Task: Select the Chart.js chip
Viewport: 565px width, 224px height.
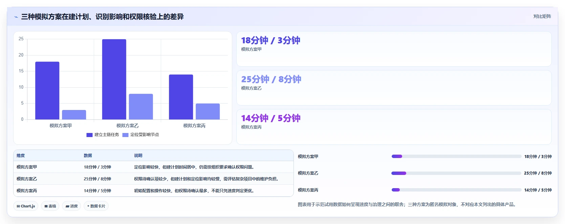Action: [x=26, y=206]
